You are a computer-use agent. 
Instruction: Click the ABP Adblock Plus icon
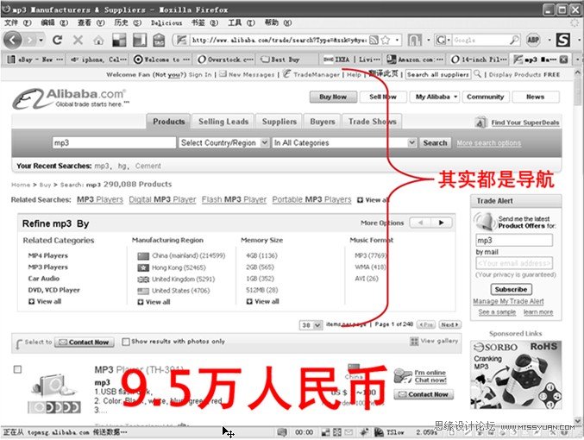tap(533, 40)
